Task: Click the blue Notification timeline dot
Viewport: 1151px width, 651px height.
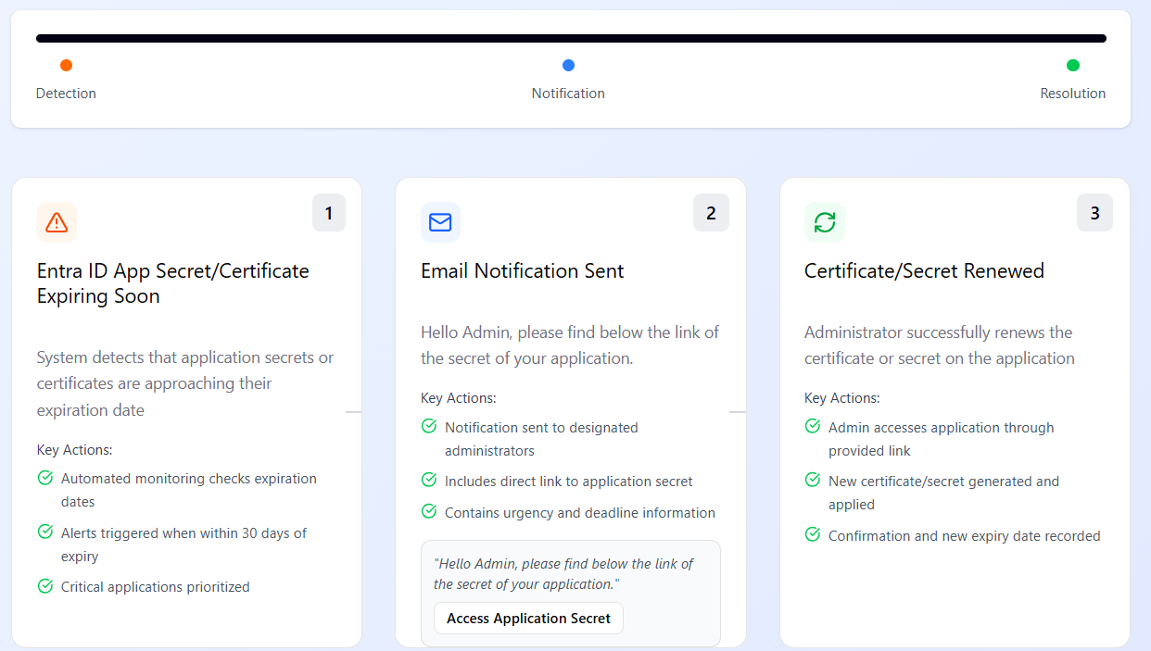Action: [568, 65]
